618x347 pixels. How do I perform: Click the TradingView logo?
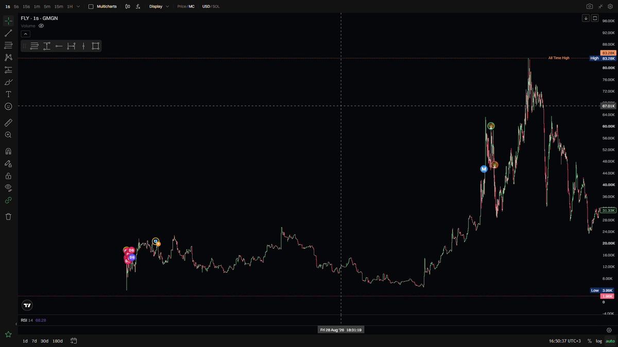click(28, 305)
